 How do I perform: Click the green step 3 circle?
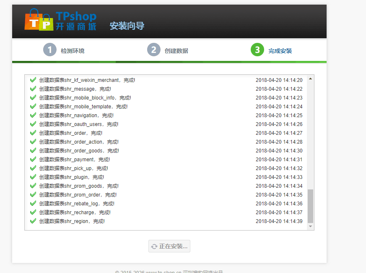point(257,50)
